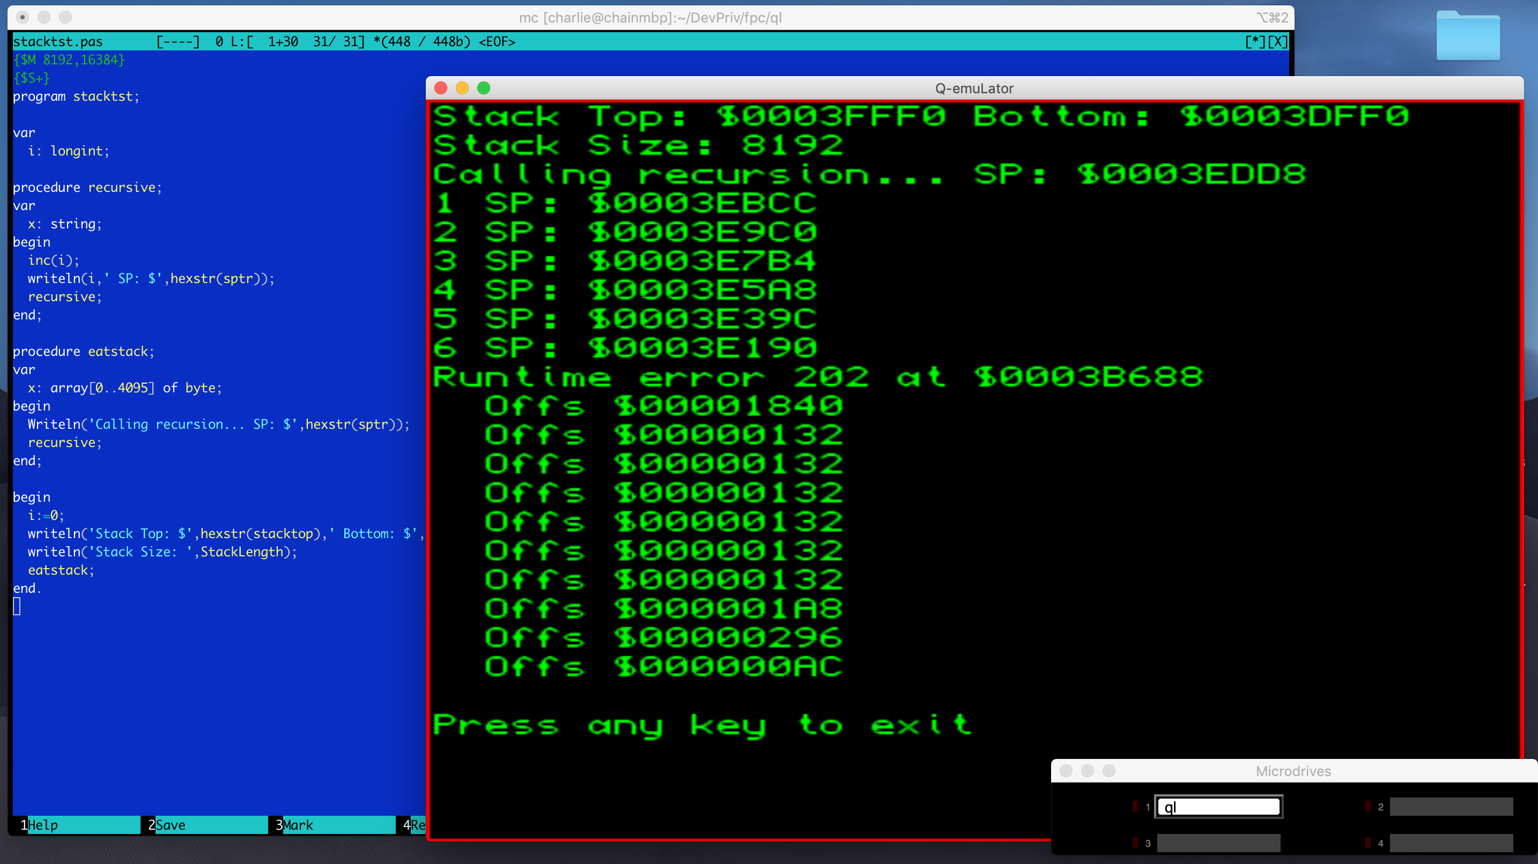Click the 'program stacktst;' line
Image resolution: width=1538 pixels, height=864 pixels.
click(77, 96)
